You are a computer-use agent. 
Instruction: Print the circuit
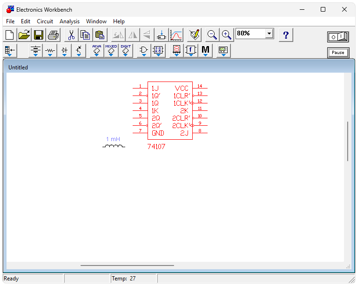tap(53, 35)
